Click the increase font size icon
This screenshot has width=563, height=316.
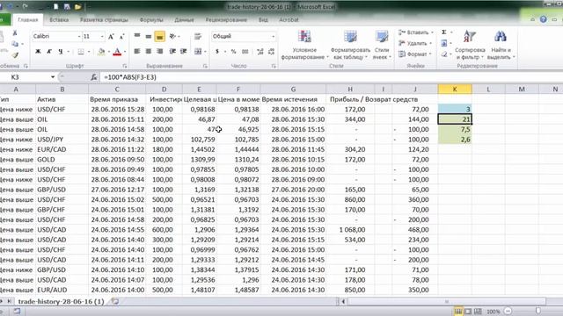[x=111, y=37]
